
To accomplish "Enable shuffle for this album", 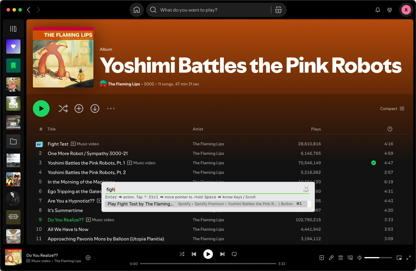I will click(x=63, y=109).
